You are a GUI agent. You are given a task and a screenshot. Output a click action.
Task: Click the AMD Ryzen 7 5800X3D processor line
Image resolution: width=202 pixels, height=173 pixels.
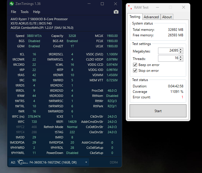coord(39,19)
